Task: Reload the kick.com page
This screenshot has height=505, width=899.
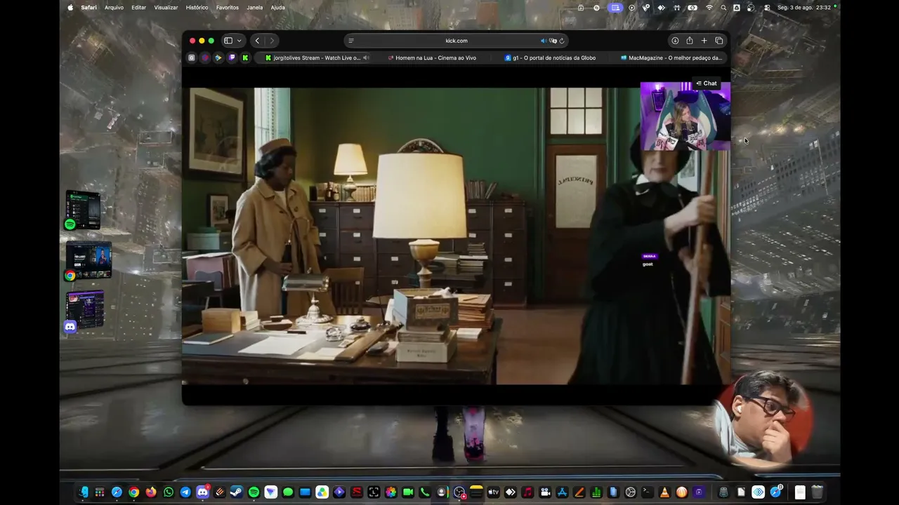Action: pos(562,41)
